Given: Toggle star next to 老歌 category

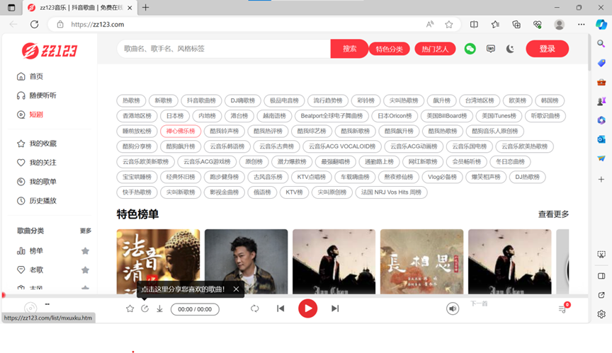Looking at the screenshot, I should tap(85, 270).
